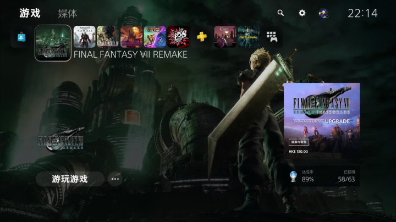
Task: Switch to the 媒体 tab
Action: pos(68,13)
